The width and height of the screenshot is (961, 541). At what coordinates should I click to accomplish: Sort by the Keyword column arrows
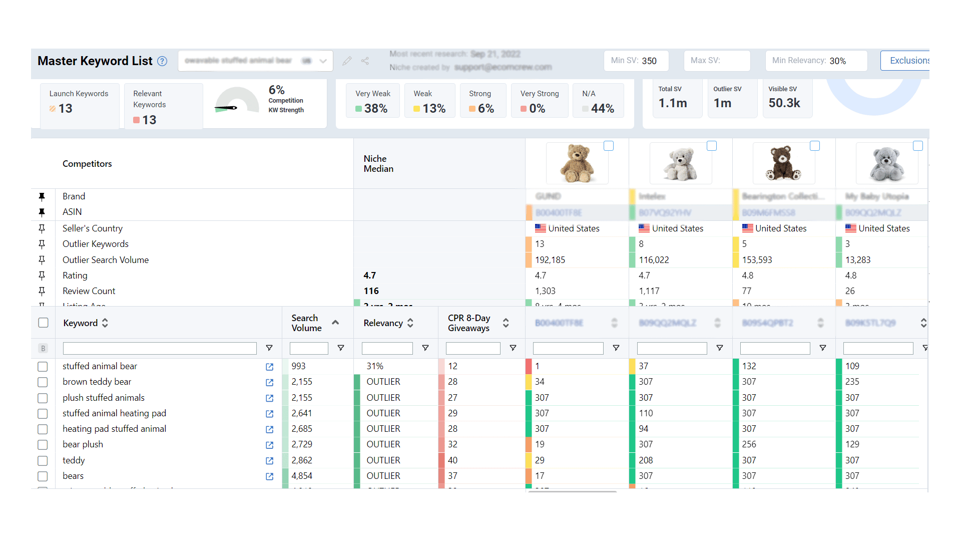pos(105,323)
